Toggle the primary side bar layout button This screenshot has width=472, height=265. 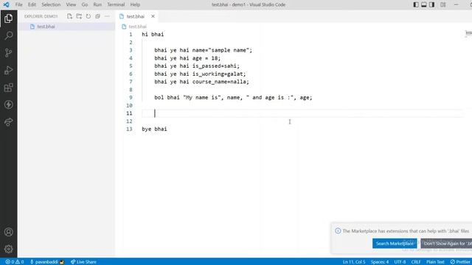pyautogui.click(x=416, y=4)
